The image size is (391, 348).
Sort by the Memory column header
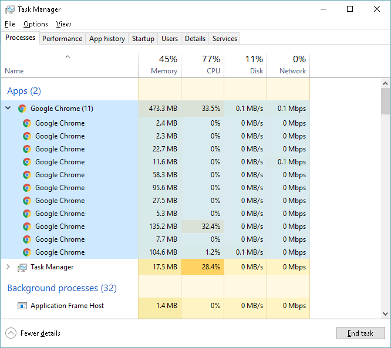click(160, 65)
